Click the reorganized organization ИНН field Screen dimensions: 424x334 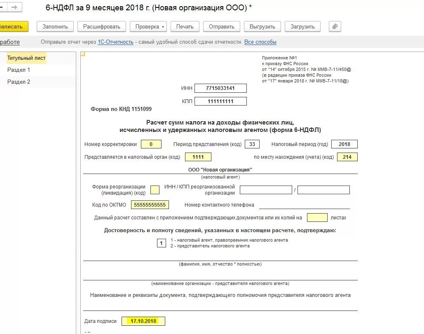[266, 190]
